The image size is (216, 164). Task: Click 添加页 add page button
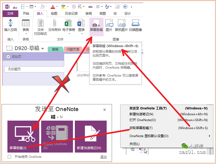[x=14, y=57]
